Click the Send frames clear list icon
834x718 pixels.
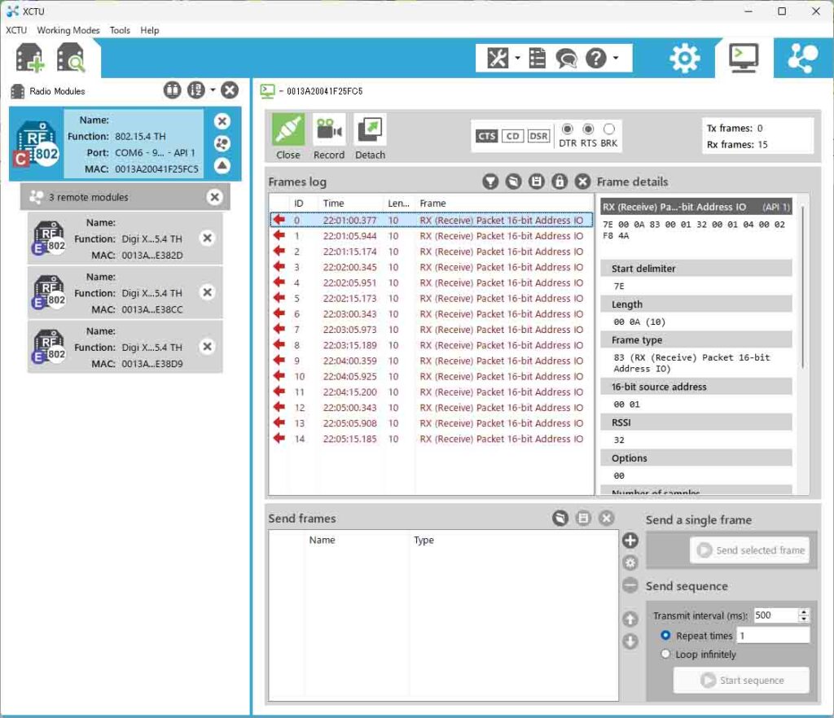(x=606, y=518)
